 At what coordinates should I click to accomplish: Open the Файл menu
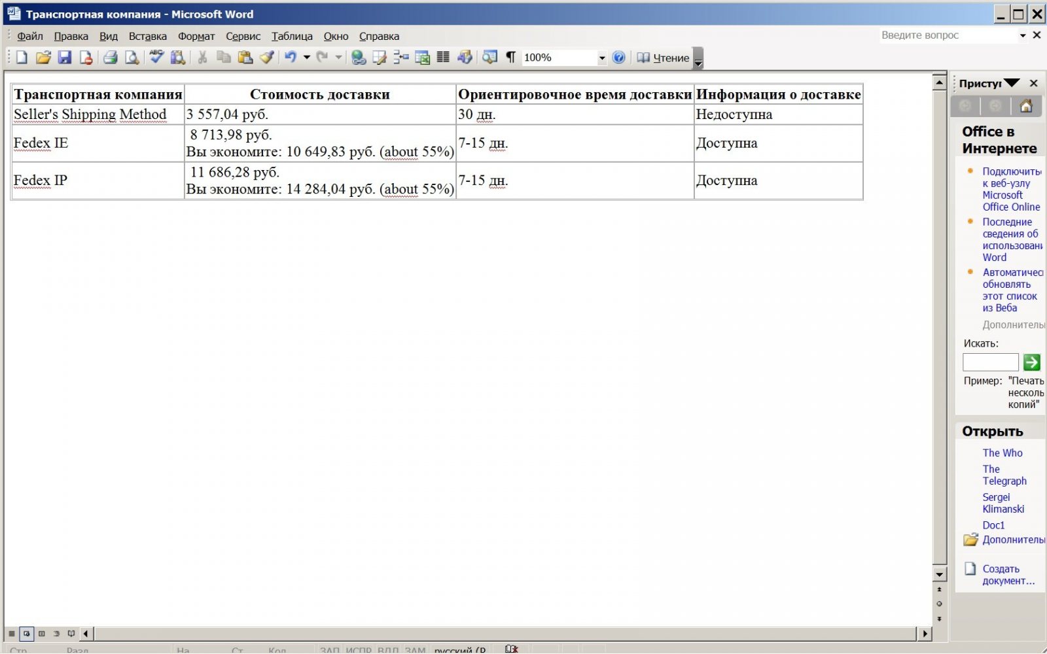(30, 36)
